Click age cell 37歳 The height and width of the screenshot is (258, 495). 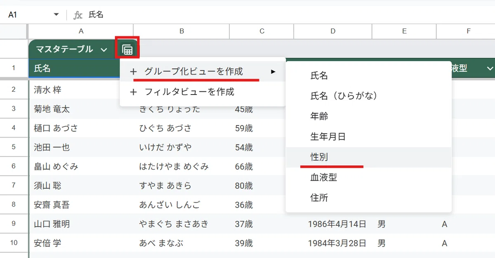[262, 224]
